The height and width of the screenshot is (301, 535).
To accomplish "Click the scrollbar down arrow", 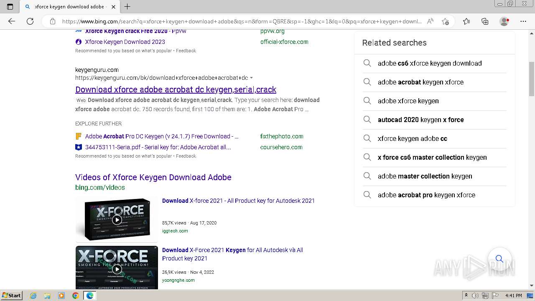I will [x=532, y=286].
